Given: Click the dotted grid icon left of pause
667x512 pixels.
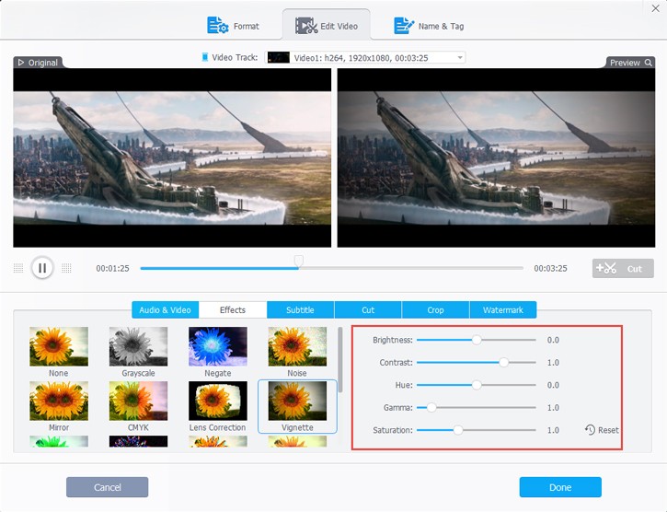Looking at the screenshot, I should (x=18, y=268).
